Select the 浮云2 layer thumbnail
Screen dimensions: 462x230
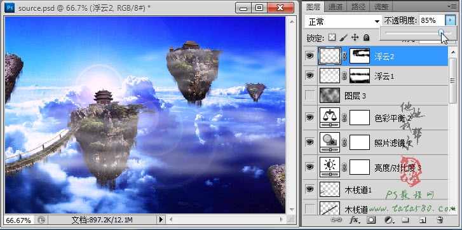tap(330, 56)
